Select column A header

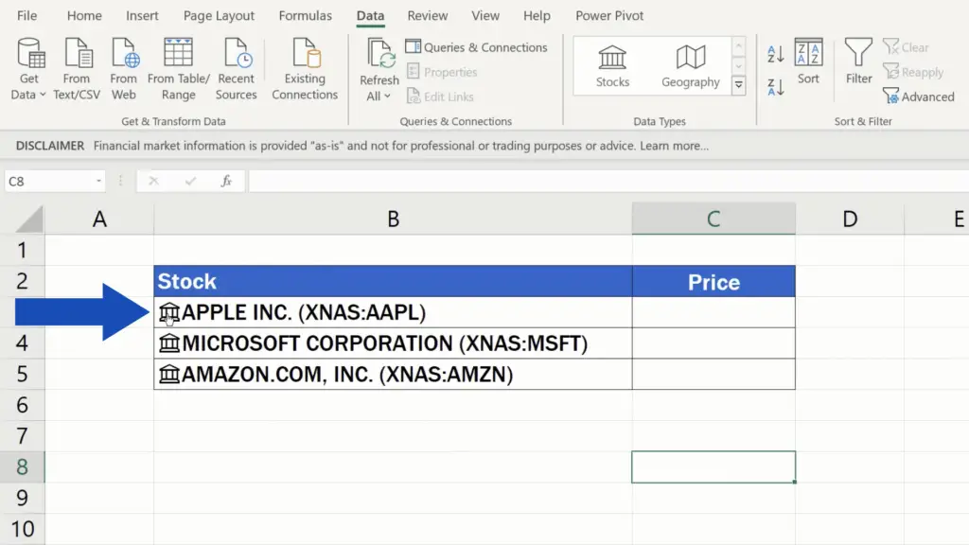point(99,219)
